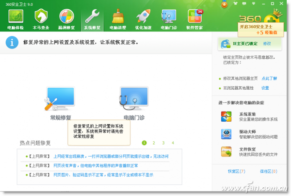Open 恢复区(7) link
291x196 pixels.
point(237,171)
